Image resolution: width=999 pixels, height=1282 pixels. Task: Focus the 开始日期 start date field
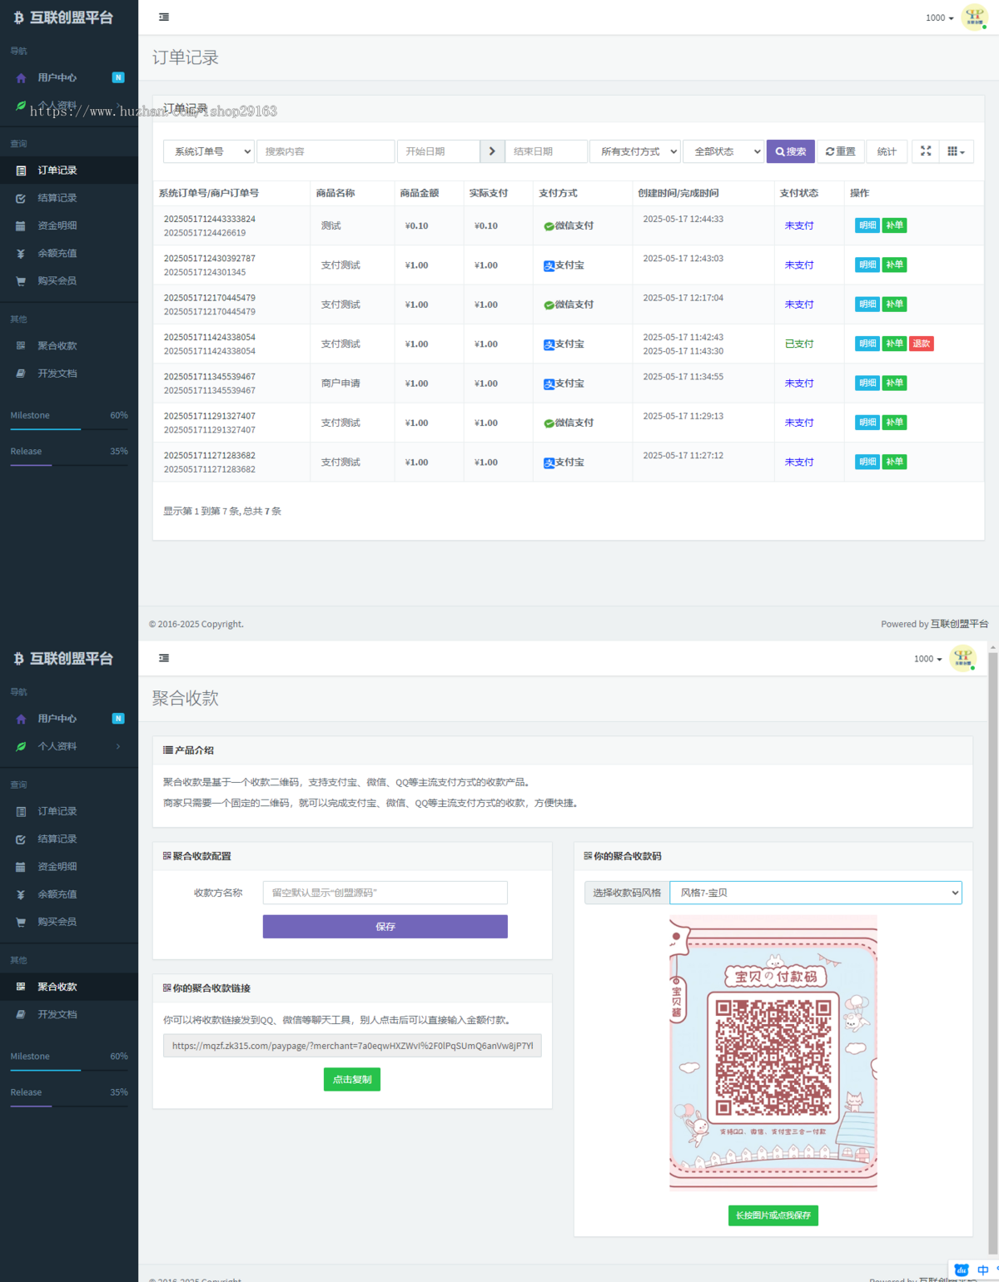[439, 151]
